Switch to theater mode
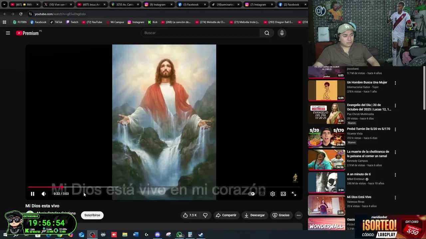Viewport: 426px width, 239px height. [283, 194]
